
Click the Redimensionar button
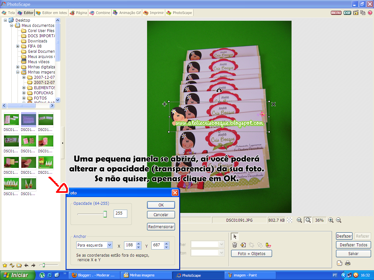[x=161, y=227]
